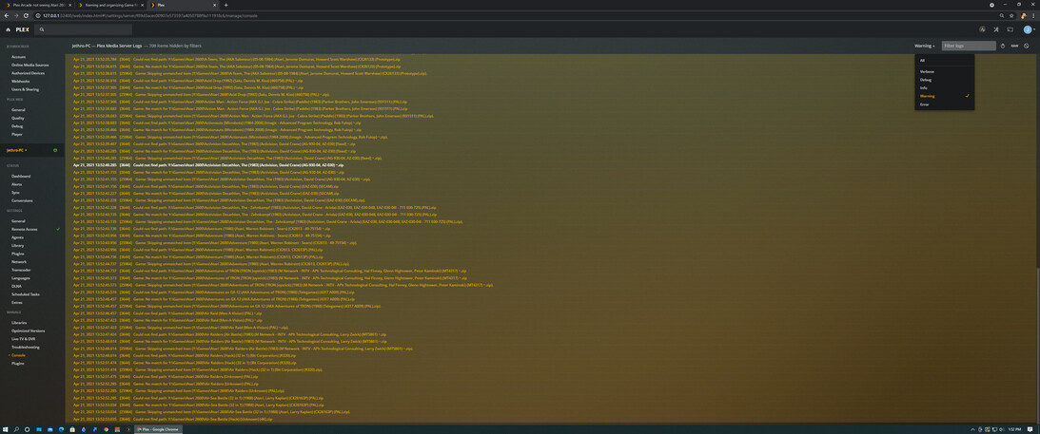
Task: Focus the Filter logs field
Action: pos(969,47)
